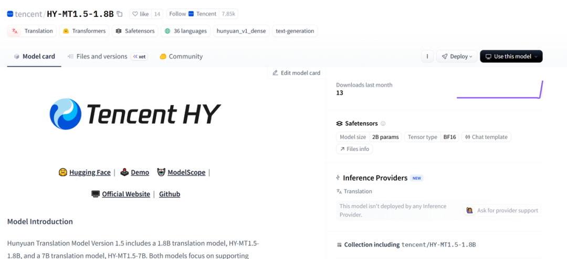Click the monitor icon beside Official Website
This screenshot has height=259, width=567.
point(96,194)
